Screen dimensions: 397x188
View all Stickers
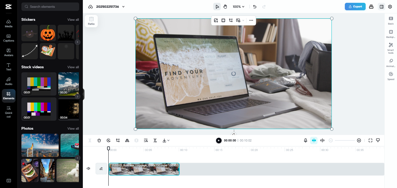[x=73, y=20]
